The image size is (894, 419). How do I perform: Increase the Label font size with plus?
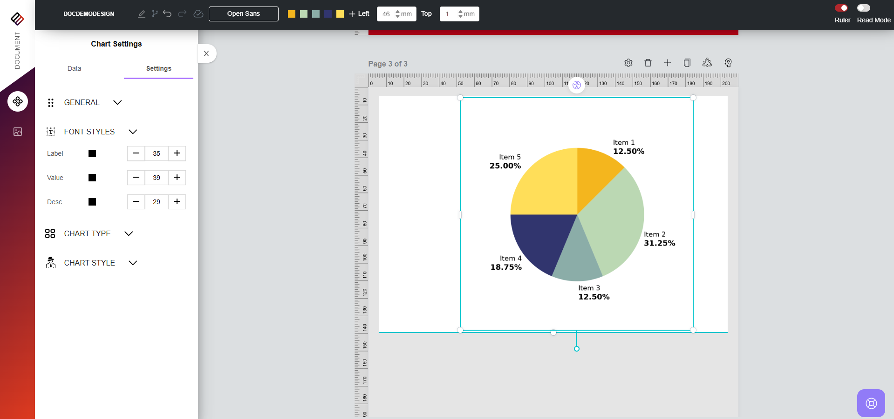(x=177, y=153)
